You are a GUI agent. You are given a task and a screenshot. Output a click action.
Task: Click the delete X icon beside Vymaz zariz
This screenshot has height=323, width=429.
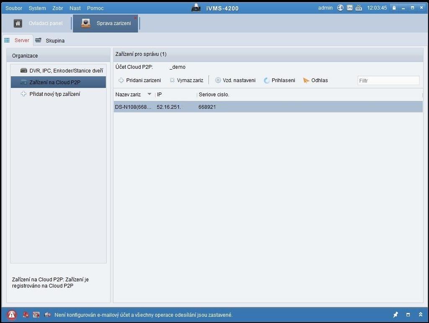pyautogui.click(x=172, y=80)
